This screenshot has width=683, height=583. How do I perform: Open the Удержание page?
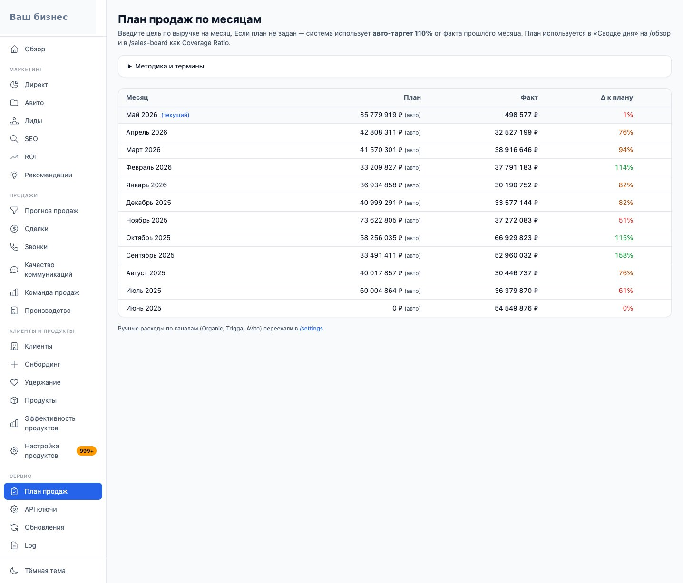tap(53, 382)
